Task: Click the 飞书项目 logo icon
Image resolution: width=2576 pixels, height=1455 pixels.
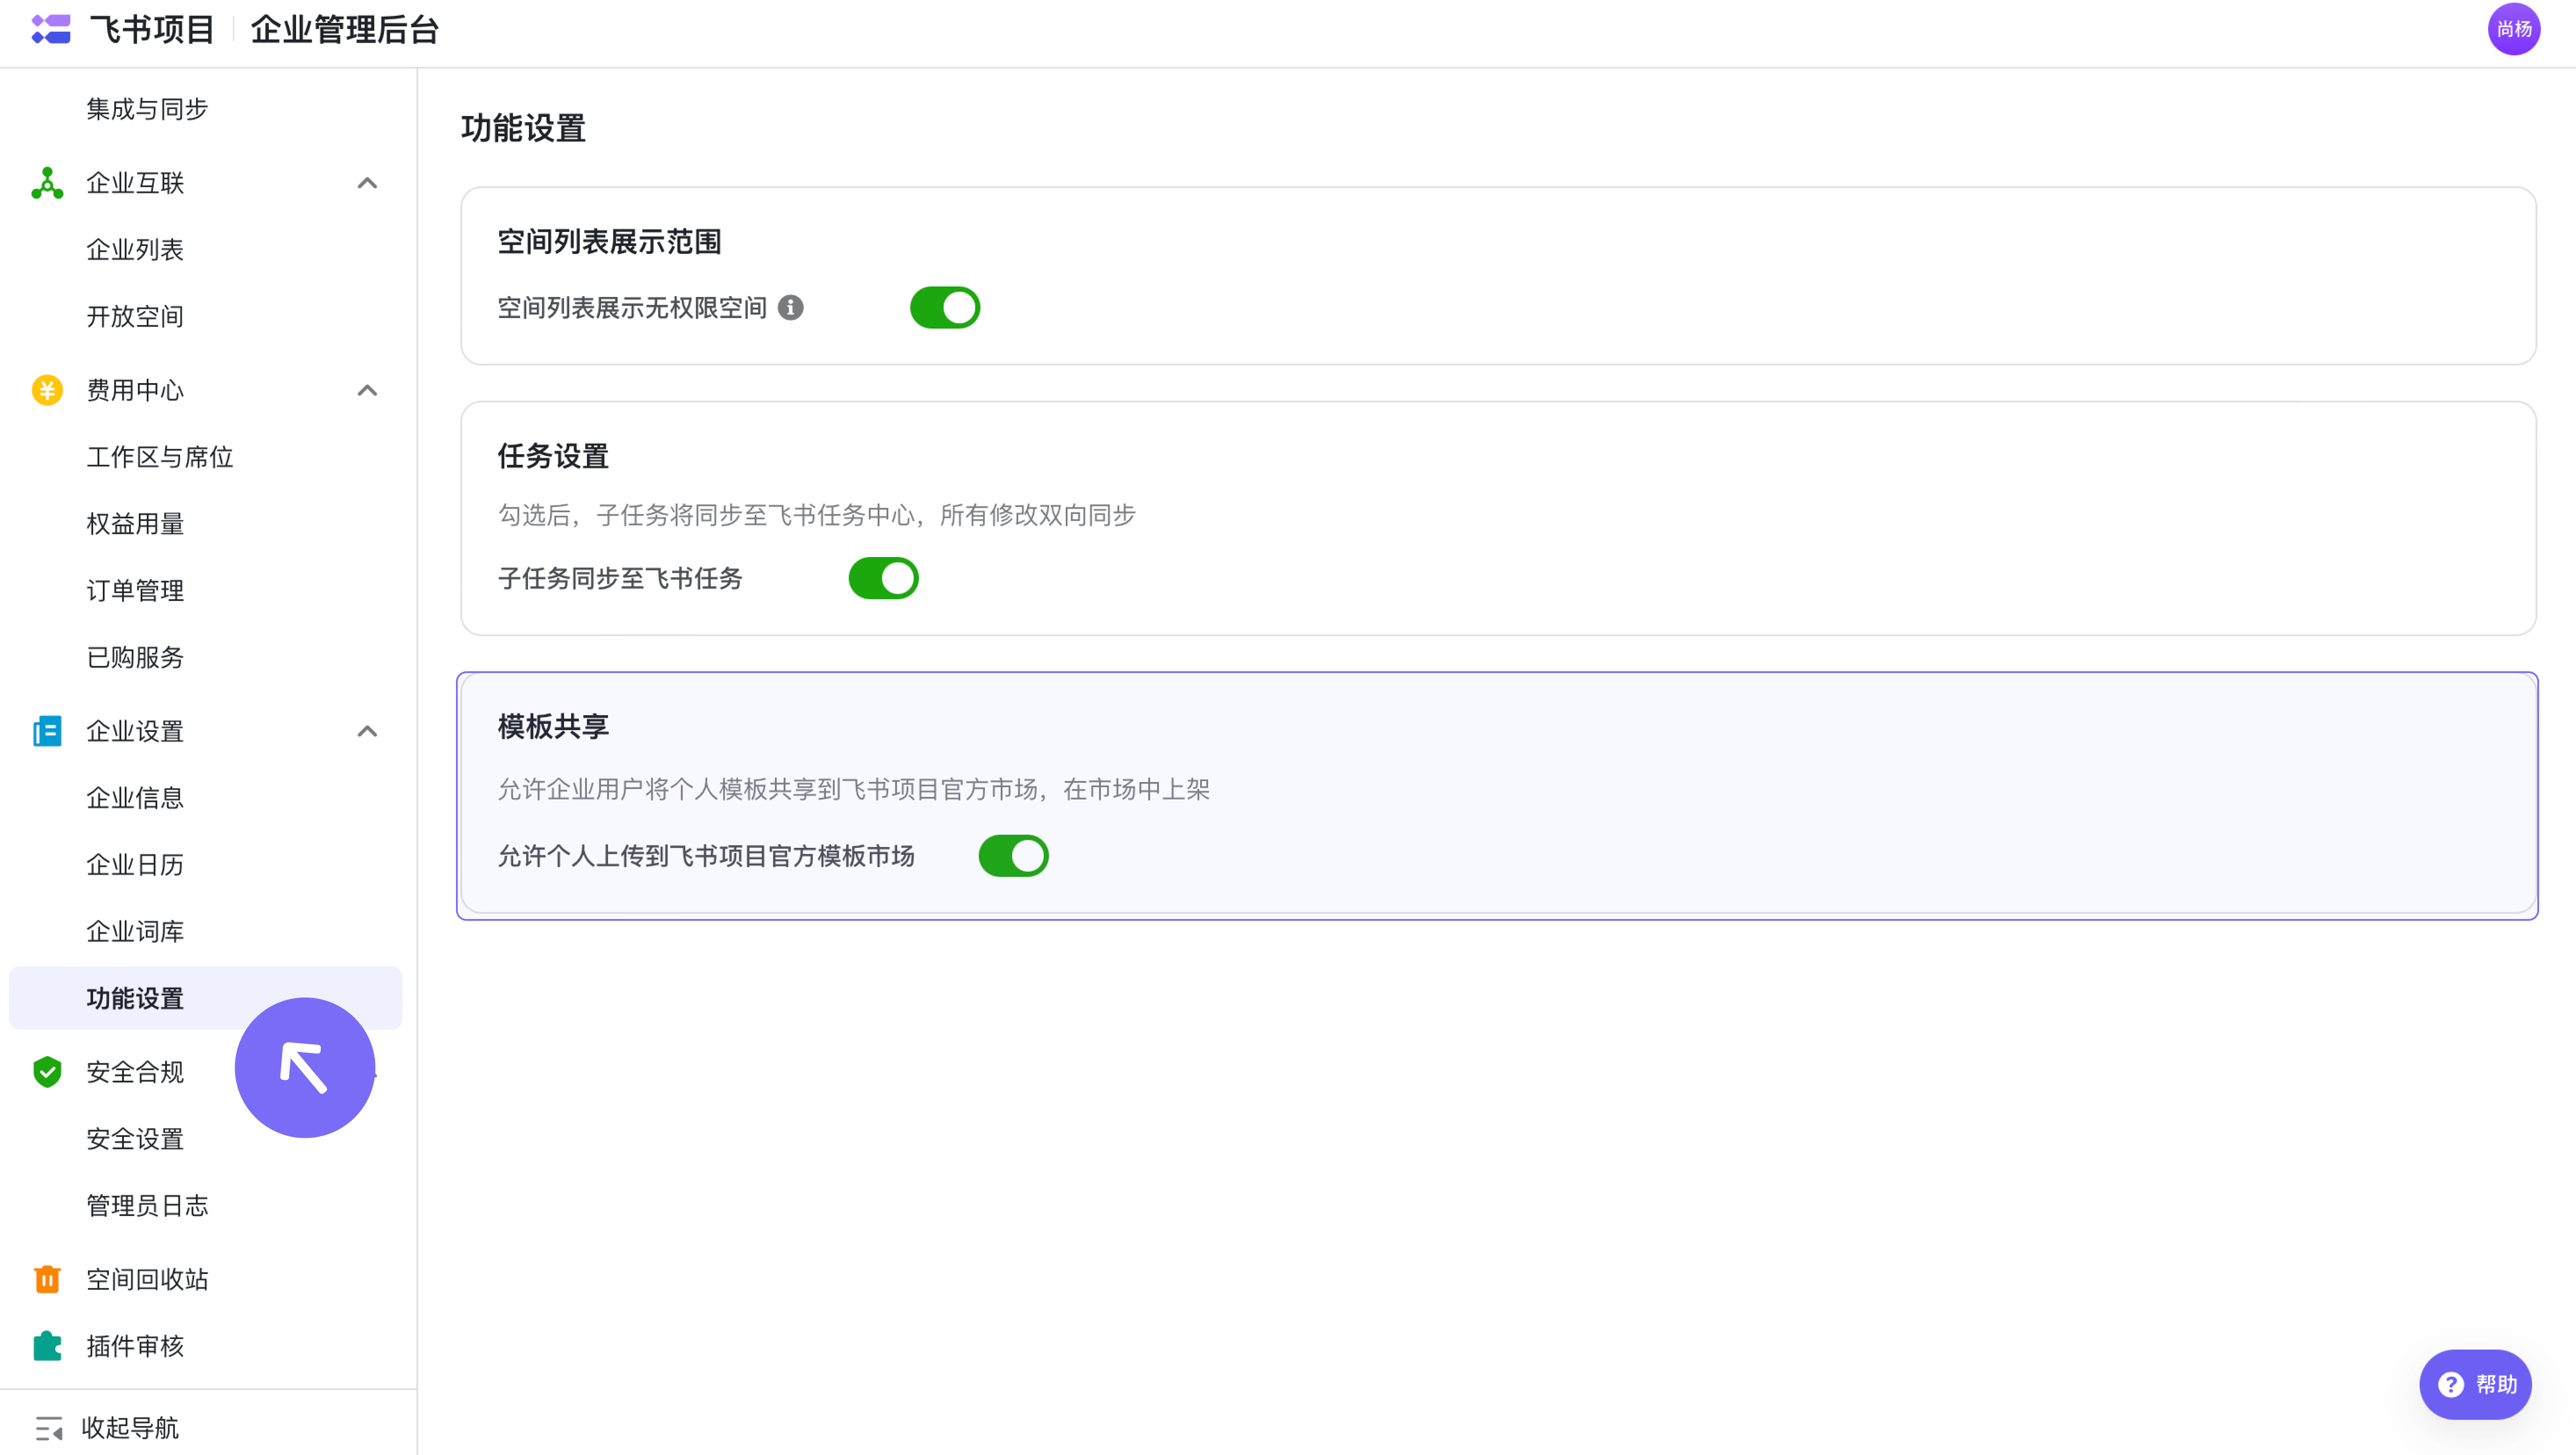Action: [51, 29]
